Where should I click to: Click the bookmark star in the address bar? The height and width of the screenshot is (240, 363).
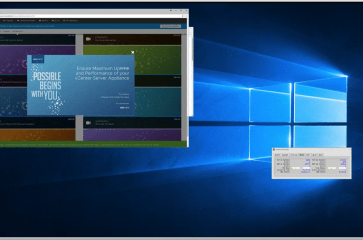pos(182,16)
